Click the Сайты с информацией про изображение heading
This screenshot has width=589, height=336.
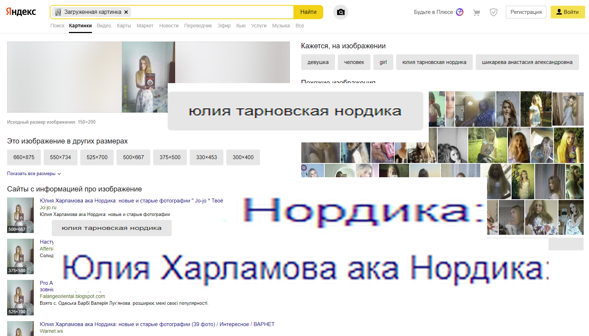74,189
